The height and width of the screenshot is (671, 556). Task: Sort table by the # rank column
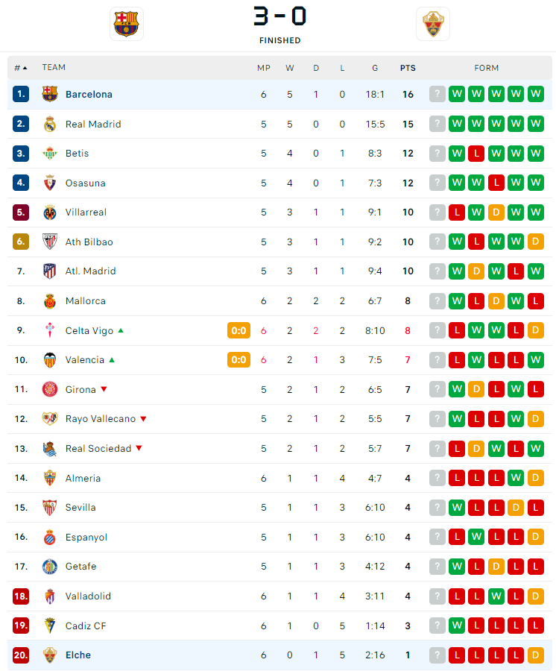point(20,68)
